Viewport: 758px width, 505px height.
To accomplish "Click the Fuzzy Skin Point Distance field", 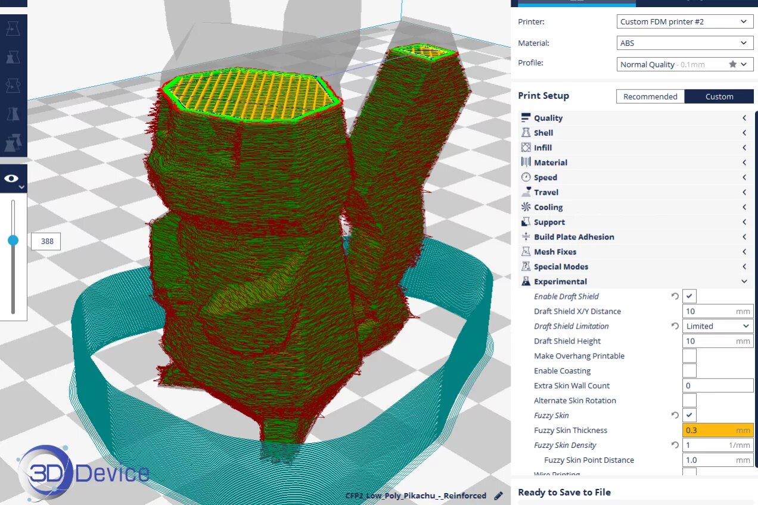I will 718,460.
